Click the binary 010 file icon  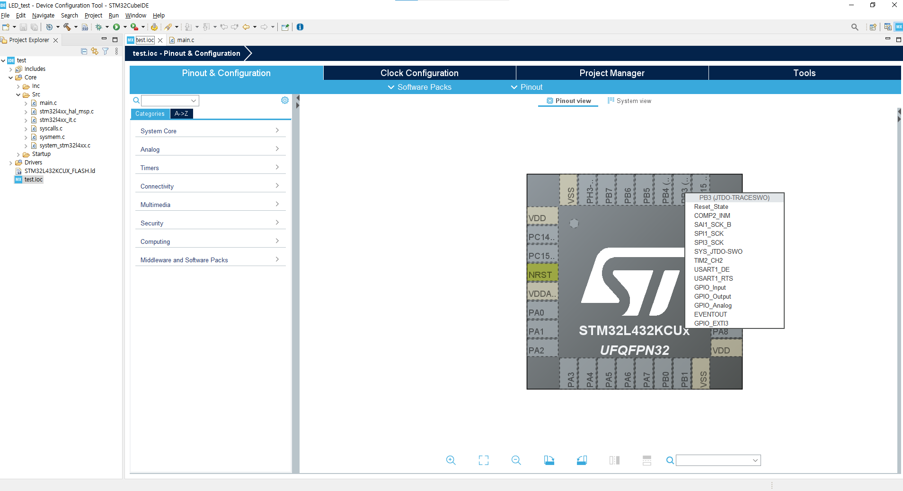click(85, 27)
